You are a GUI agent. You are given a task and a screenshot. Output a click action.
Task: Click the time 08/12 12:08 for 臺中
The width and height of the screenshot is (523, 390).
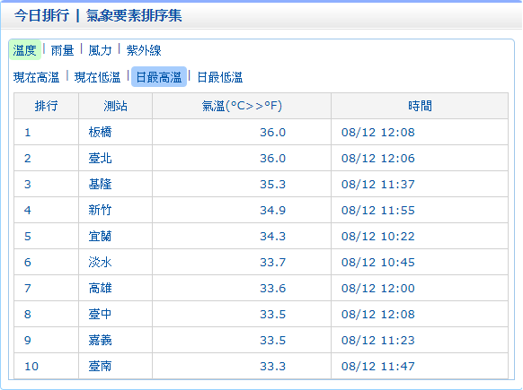(x=378, y=314)
